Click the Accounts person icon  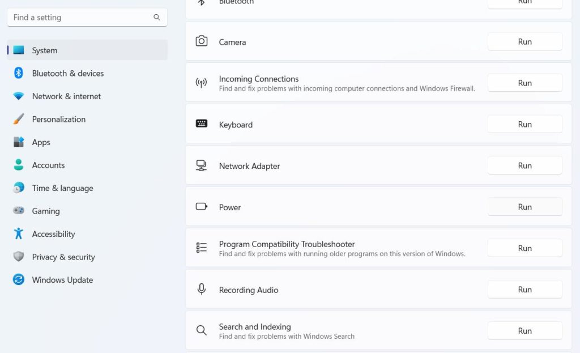(19, 165)
